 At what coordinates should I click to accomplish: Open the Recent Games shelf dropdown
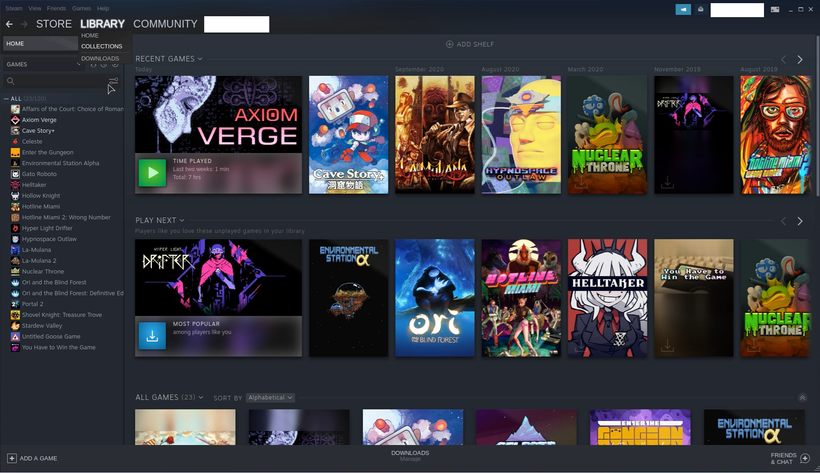pos(200,59)
